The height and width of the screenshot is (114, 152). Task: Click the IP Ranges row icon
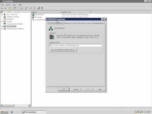coord(33,17)
